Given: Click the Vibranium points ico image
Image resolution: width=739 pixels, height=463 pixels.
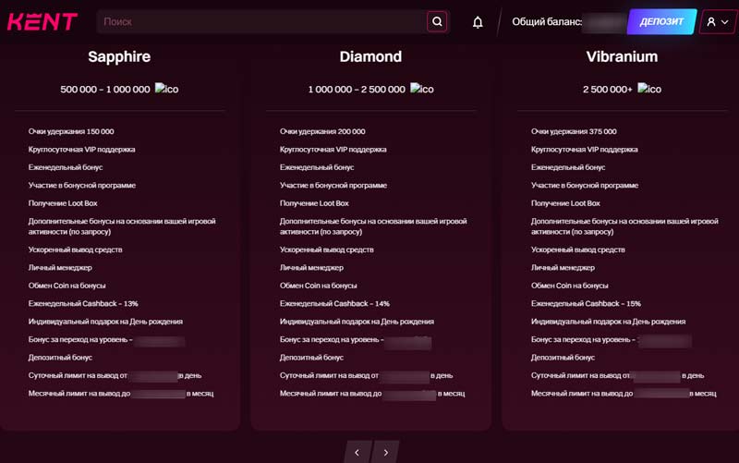Looking at the screenshot, I should pyautogui.click(x=649, y=89).
